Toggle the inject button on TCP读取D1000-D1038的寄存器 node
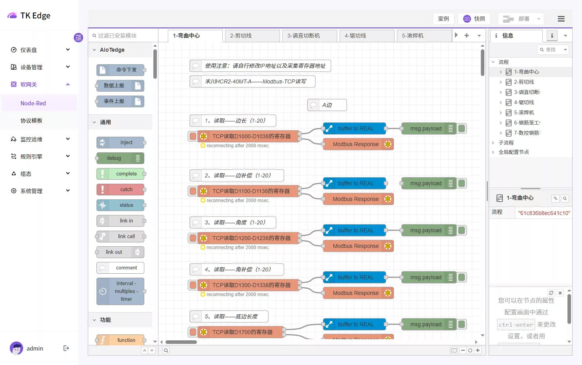Image resolution: width=582 pixels, height=365 pixels. [x=192, y=136]
